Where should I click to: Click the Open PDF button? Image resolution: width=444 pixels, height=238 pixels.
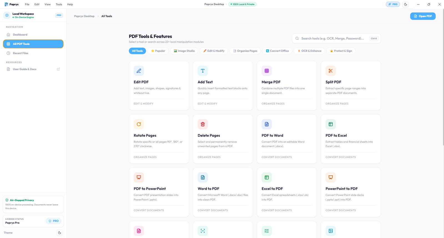click(x=423, y=16)
